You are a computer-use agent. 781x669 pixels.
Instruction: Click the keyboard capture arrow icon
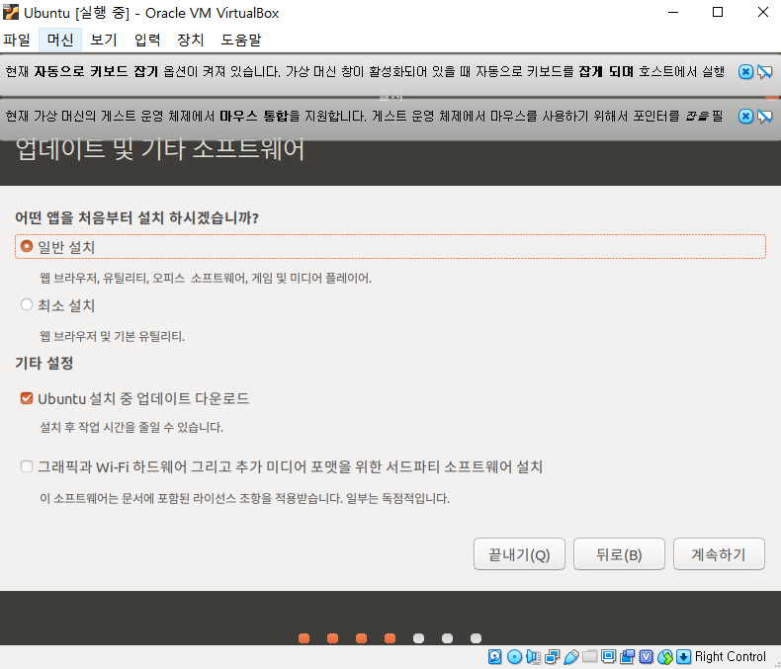683,657
